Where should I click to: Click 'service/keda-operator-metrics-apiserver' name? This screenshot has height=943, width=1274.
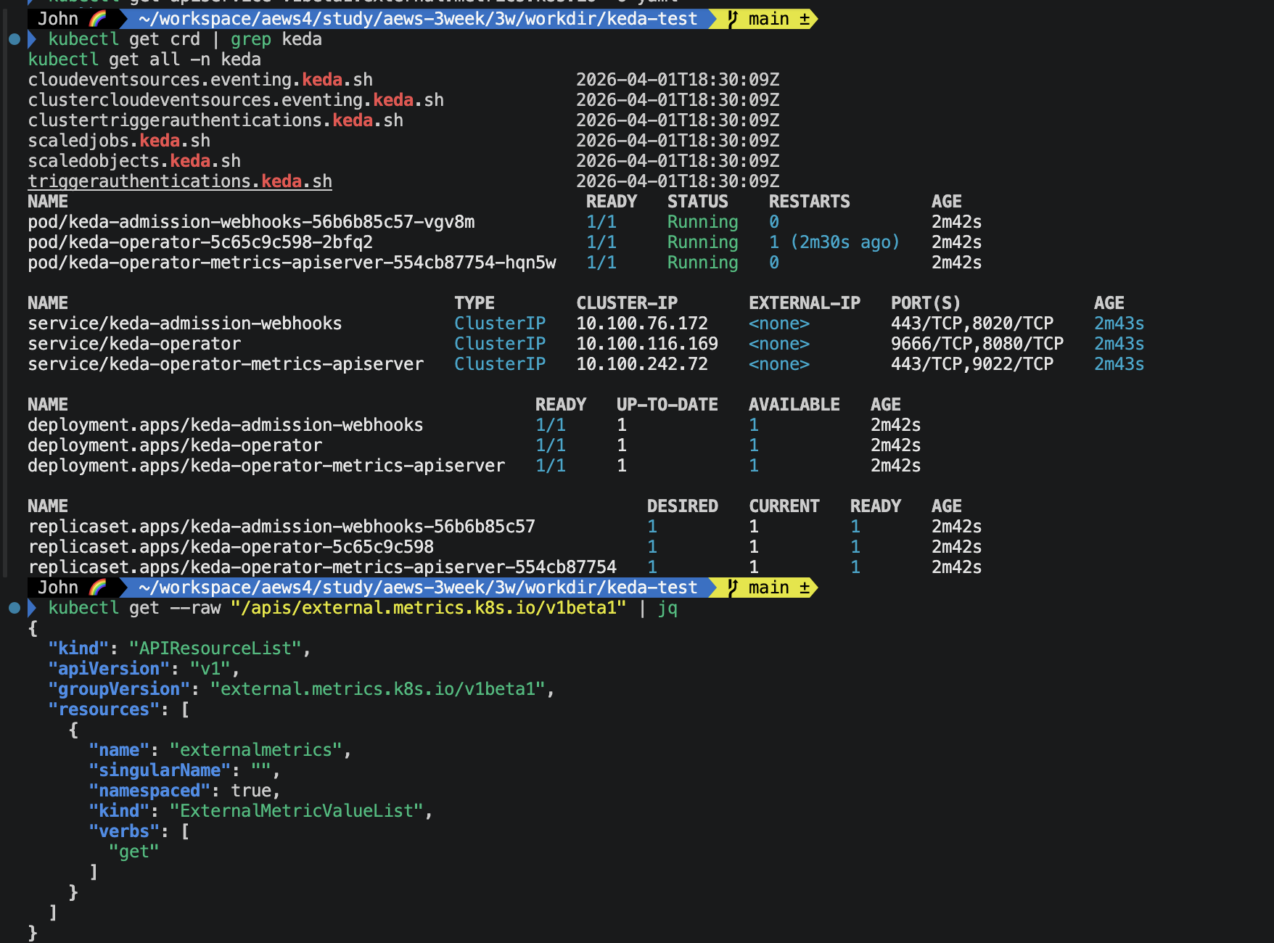tap(226, 364)
